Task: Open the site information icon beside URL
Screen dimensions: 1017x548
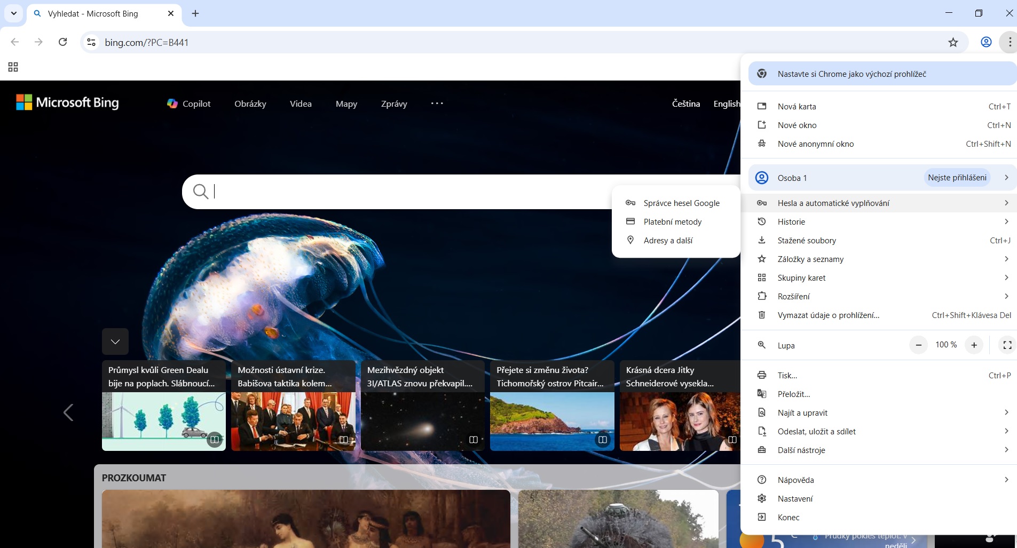Action: pyautogui.click(x=91, y=42)
